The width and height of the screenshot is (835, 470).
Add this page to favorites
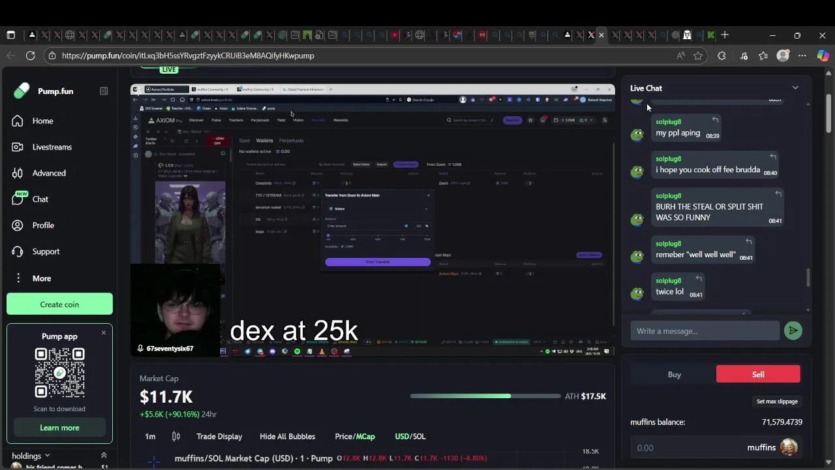click(698, 55)
